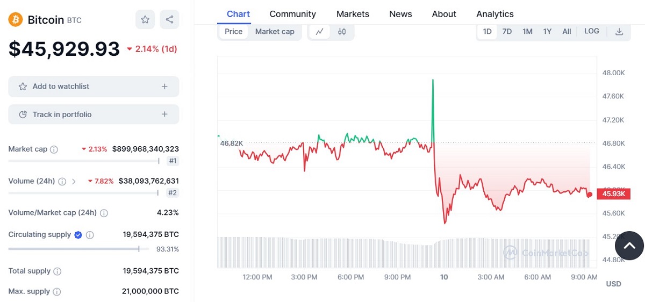The image size is (645, 302).
Task: Click the 2.14% (1d) change indicator
Action: click(x=152, y=49)
